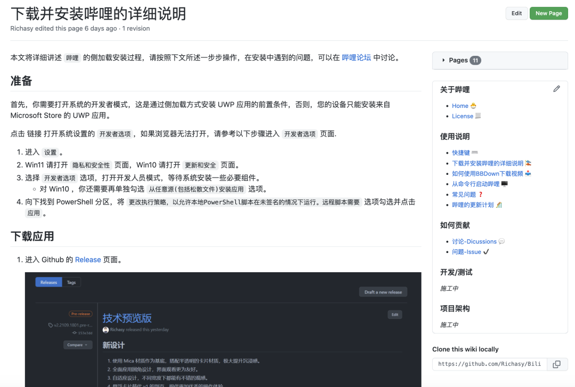Image resolution: width=575 pixels, height=387 pixels.
Task: Click the 新设计 heading in screenshot
Action: 114,345
